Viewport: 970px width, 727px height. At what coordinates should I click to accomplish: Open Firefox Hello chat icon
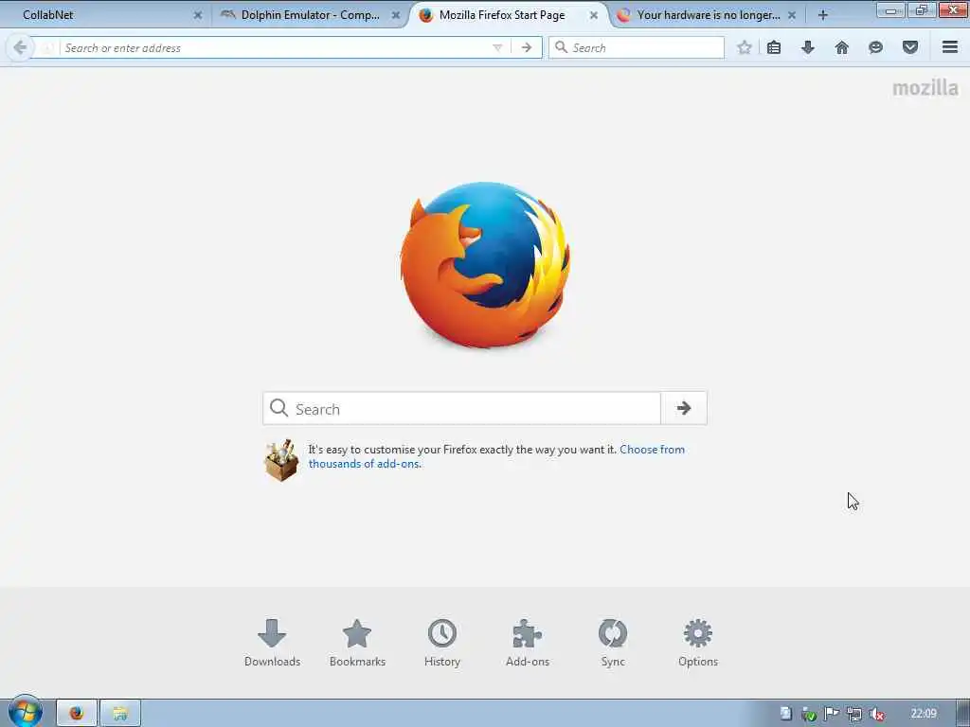click(x=875, y=47)
